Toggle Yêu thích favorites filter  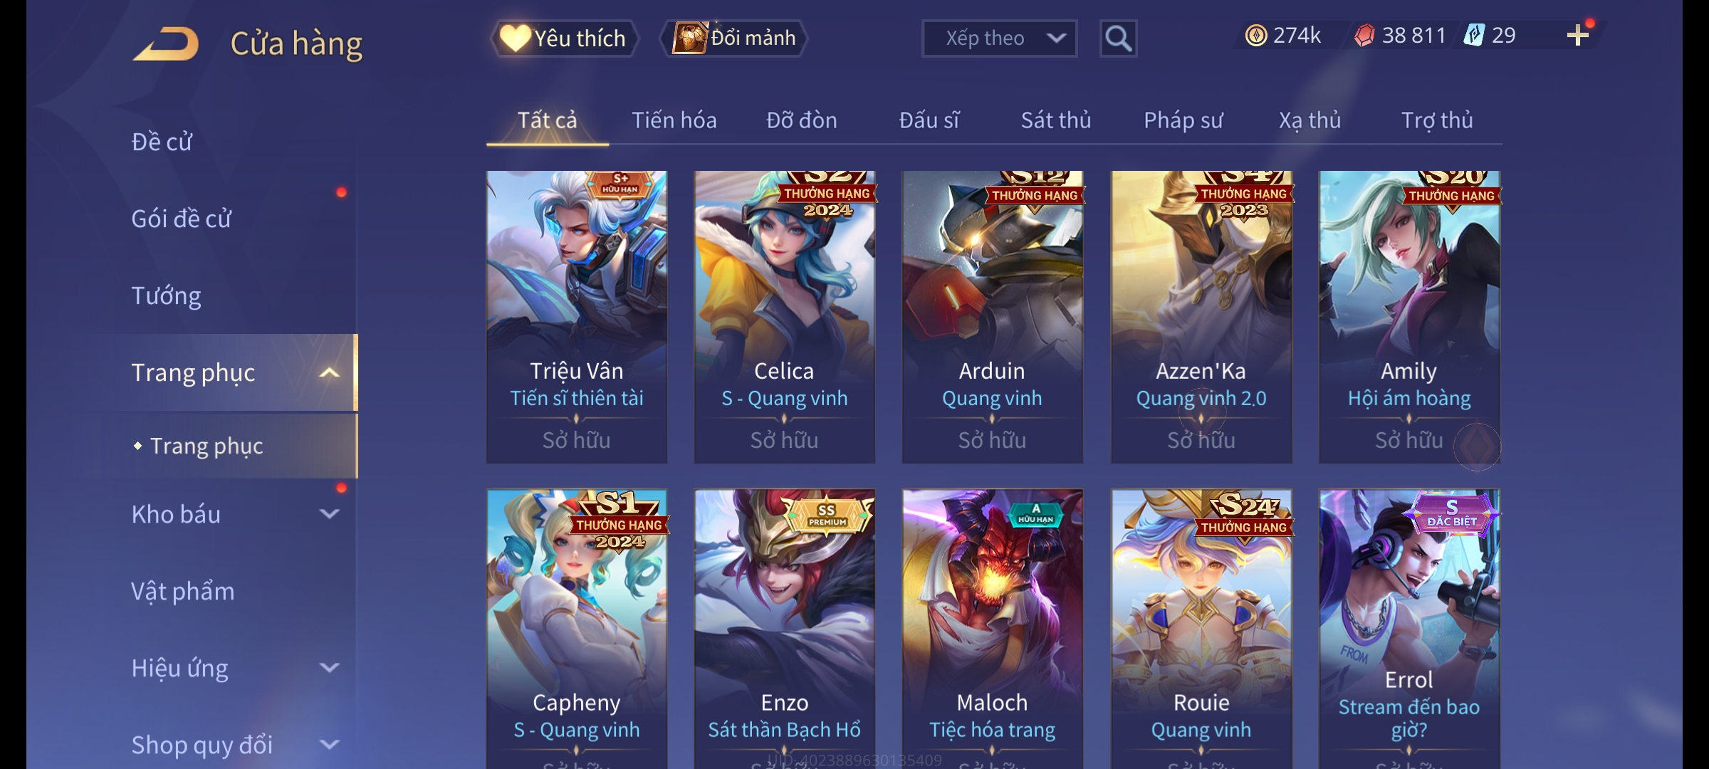[x=563, y=38]
